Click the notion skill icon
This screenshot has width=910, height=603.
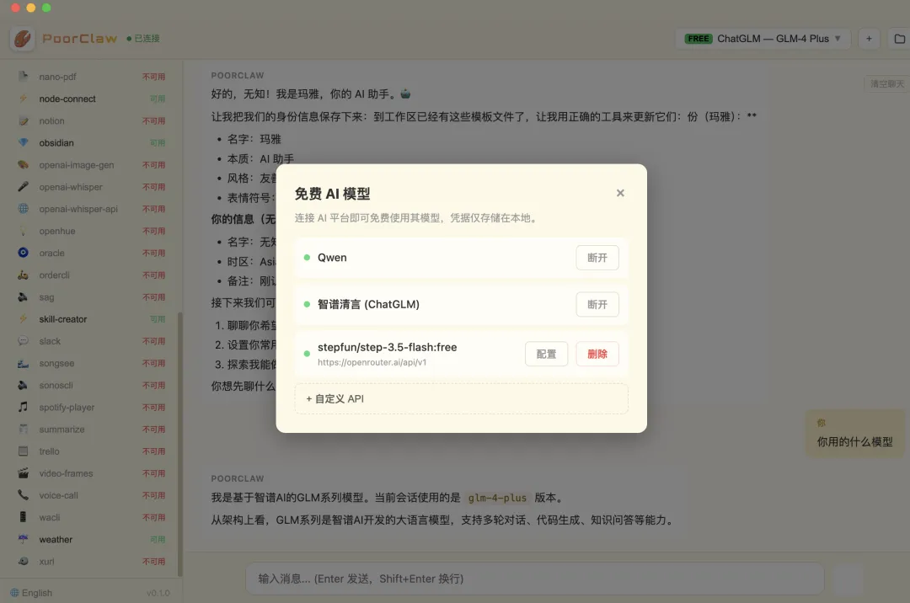pos(24,120)
